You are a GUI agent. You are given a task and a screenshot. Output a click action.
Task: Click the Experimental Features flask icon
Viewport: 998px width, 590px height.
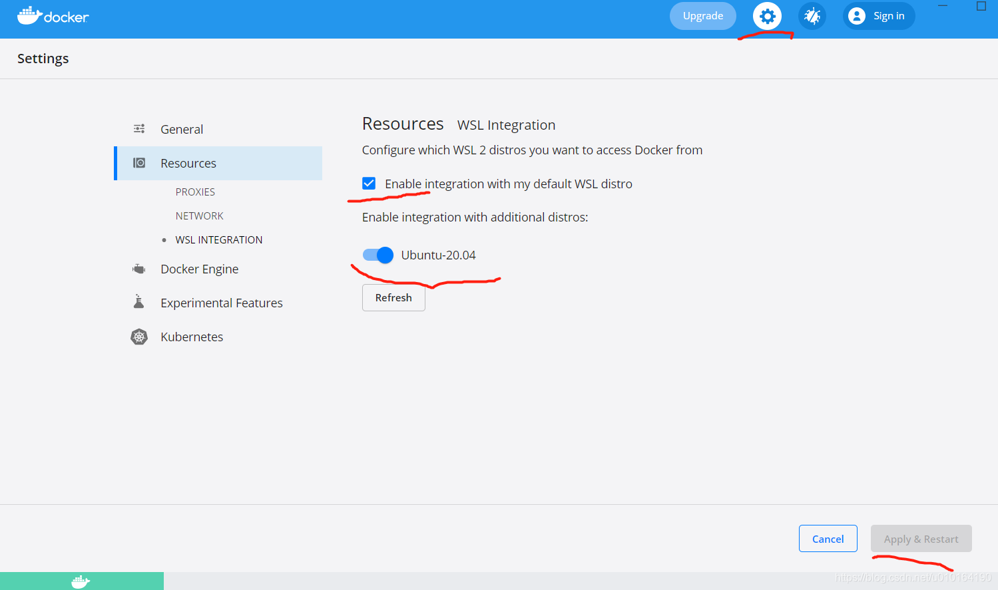click(138, 302)
